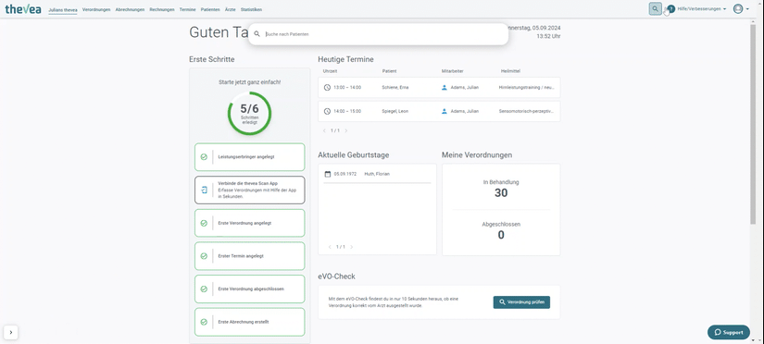Click clock icon of 13:00 – 14:00 appointment

327,88
